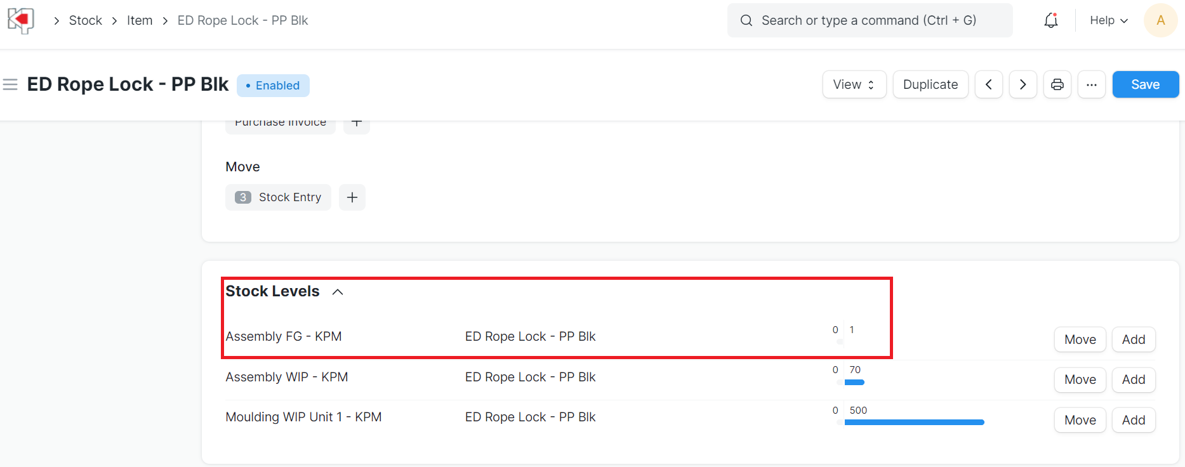Image resolution: width=1185 pixels, height=467 pixels.
Task: Click the Save button
Action: 1145,84
